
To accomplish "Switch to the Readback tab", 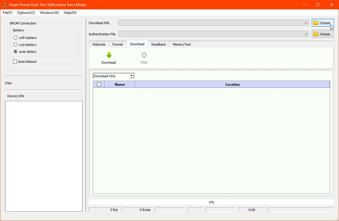I will click(x=159, y=44).
